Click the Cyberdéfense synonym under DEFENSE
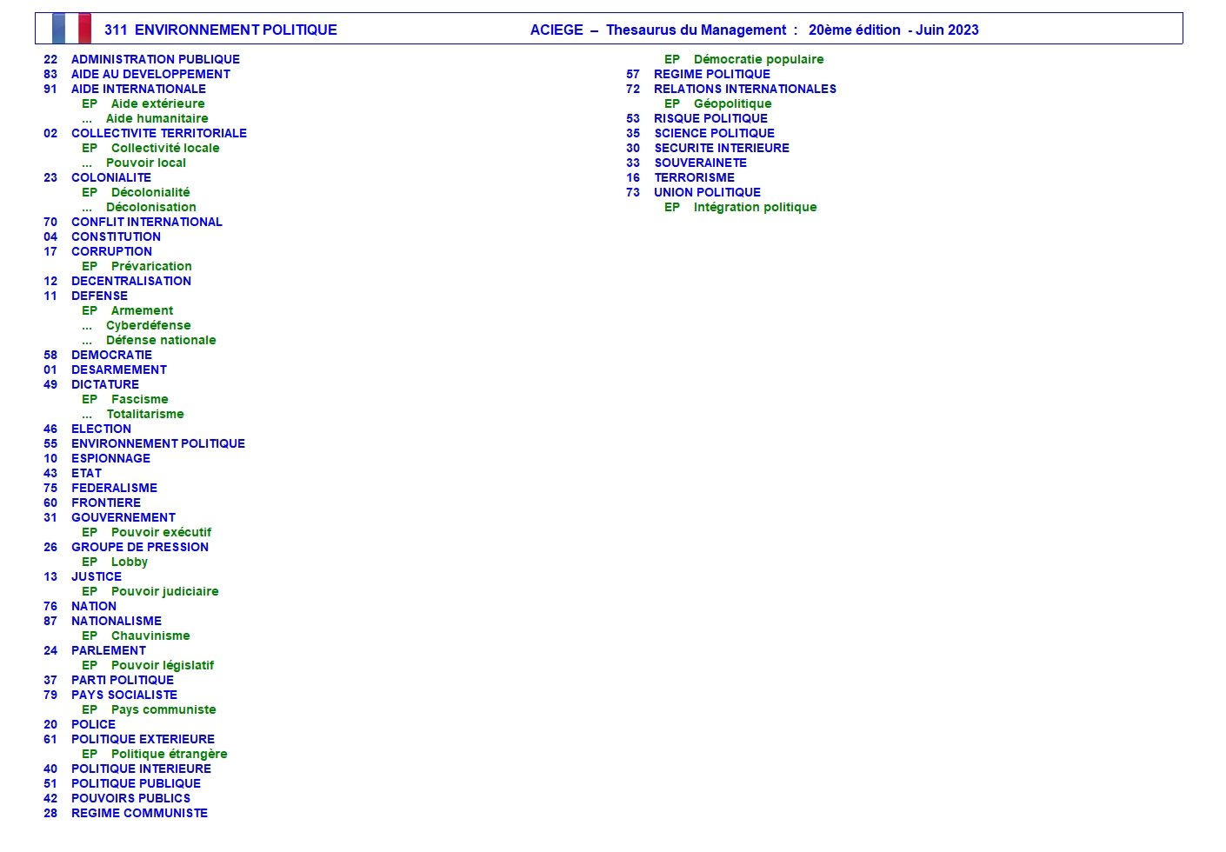Image resolution: width=1226 pixels, height=852 pixels. (148, 325)
